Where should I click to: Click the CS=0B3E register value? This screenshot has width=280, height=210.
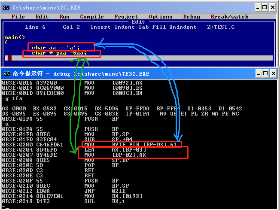coord(107,114)
